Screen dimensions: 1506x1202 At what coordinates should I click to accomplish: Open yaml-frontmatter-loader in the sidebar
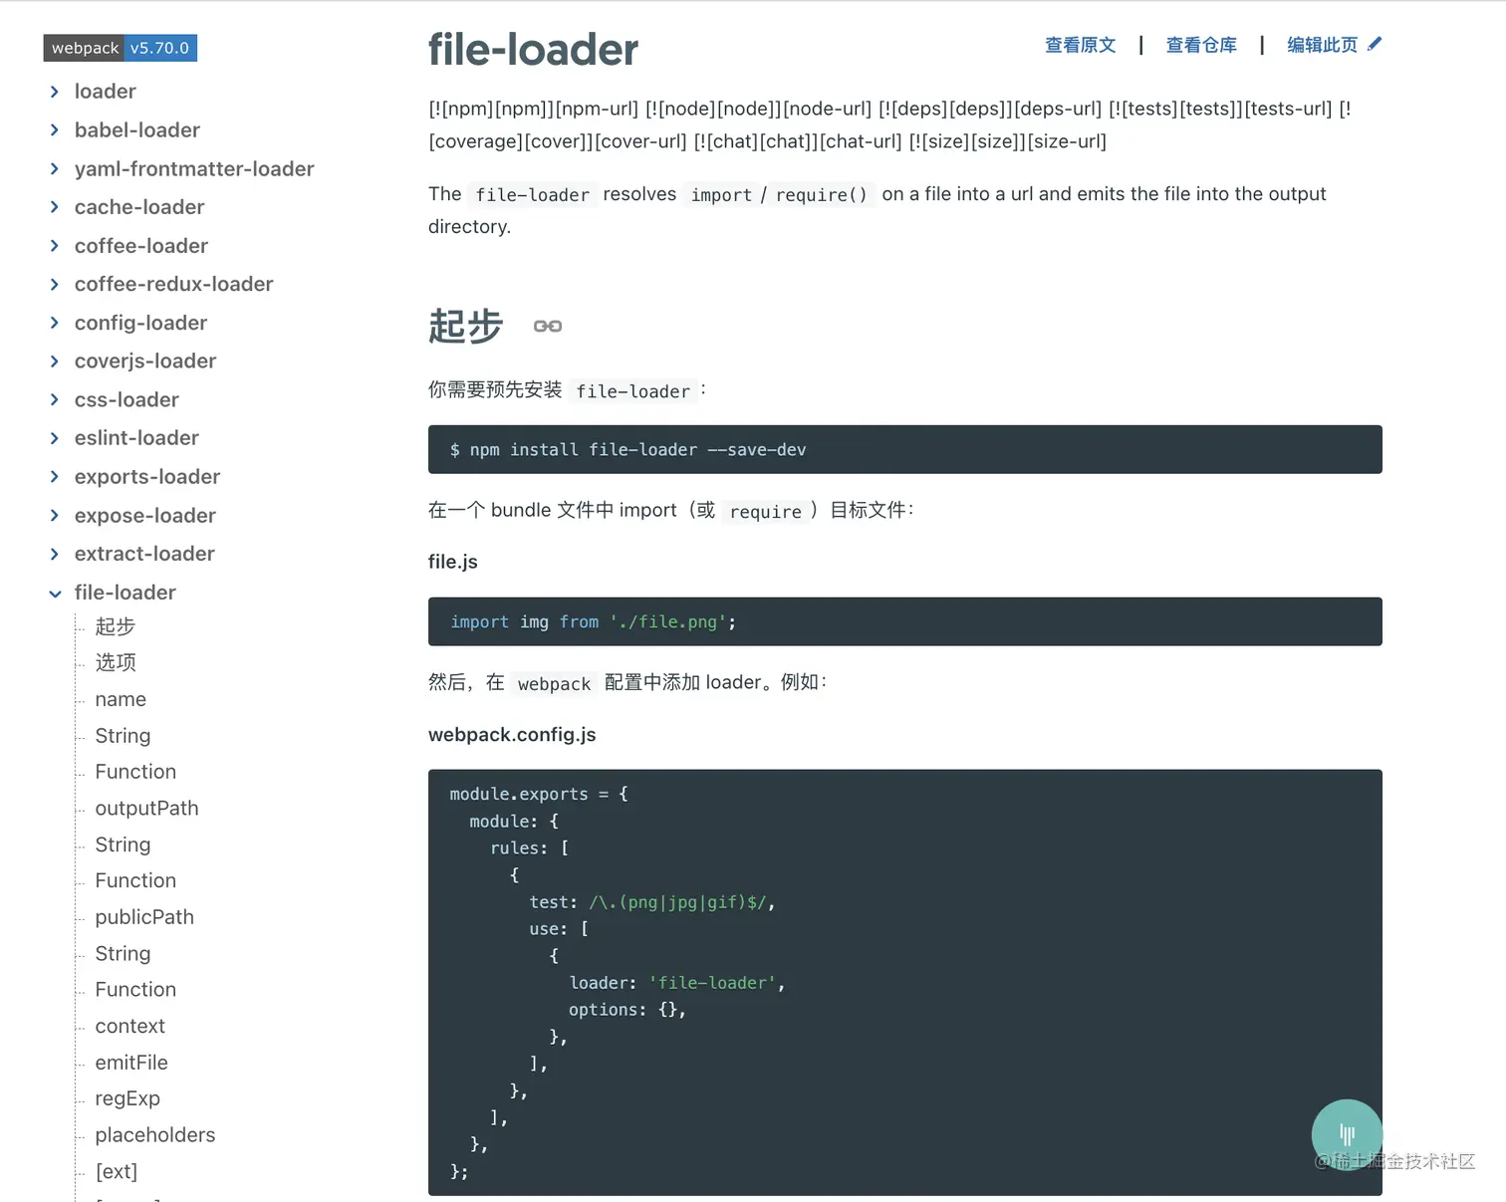click(194, 169)
